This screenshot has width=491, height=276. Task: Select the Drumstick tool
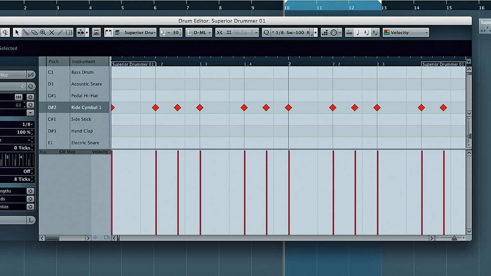25,32
